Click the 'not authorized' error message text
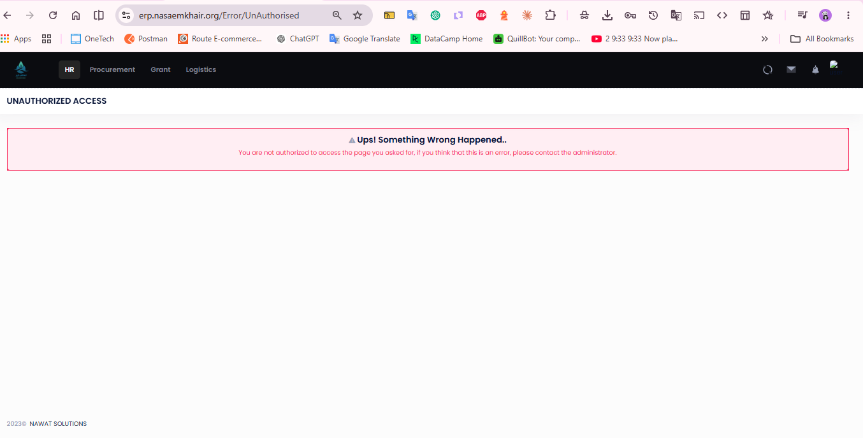The height and width of the screenshot is (438, 863). click(428, 153)
